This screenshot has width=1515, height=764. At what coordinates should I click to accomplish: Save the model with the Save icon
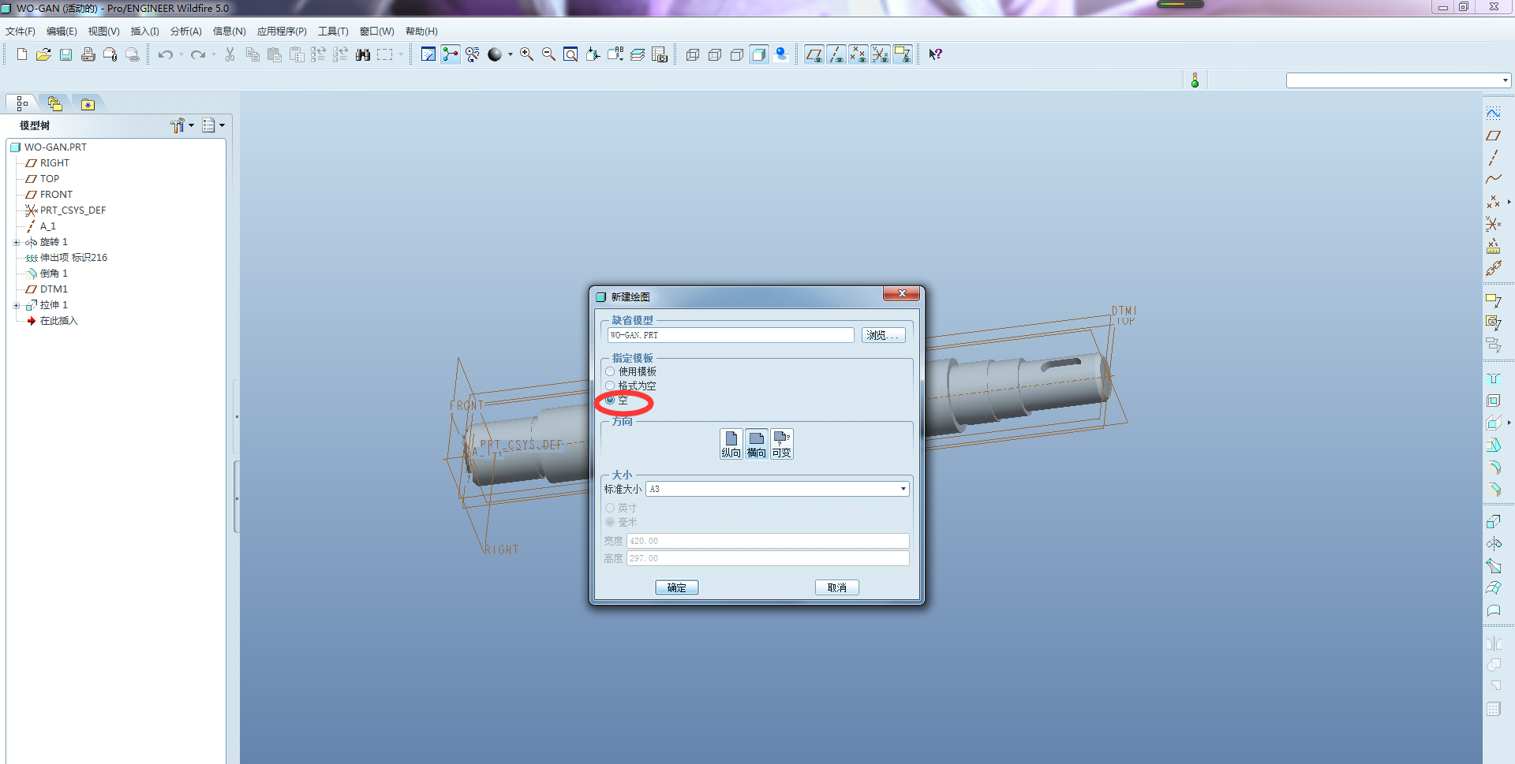[66, 54]
